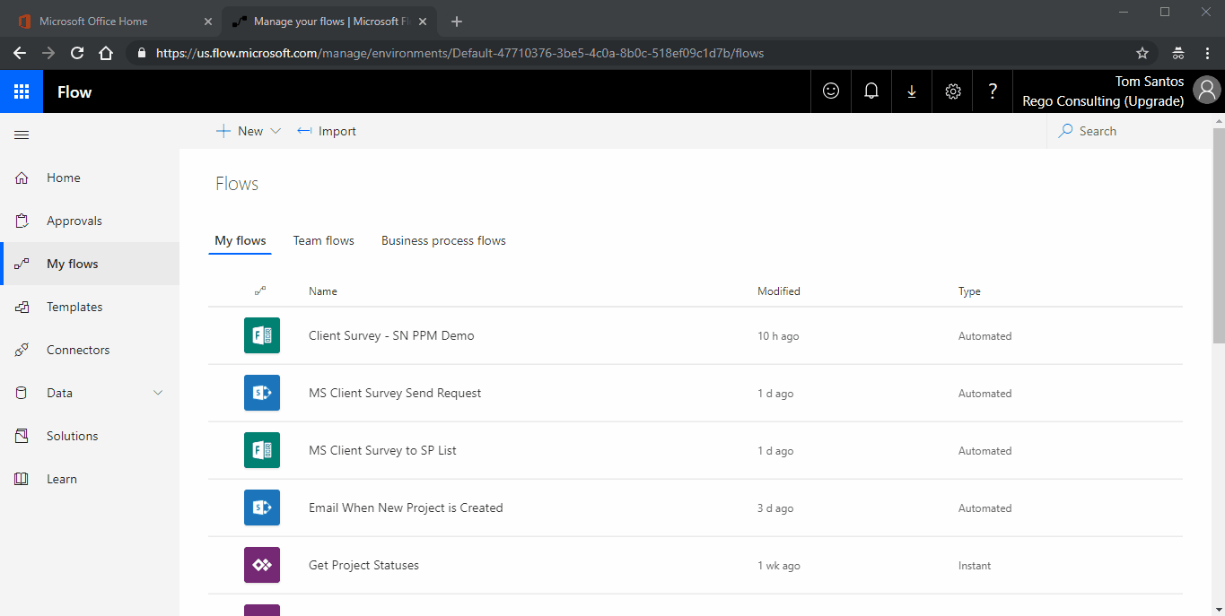Open the Tom Santos account avatar
1225x616 pixels.
(x=1207, y=91)
